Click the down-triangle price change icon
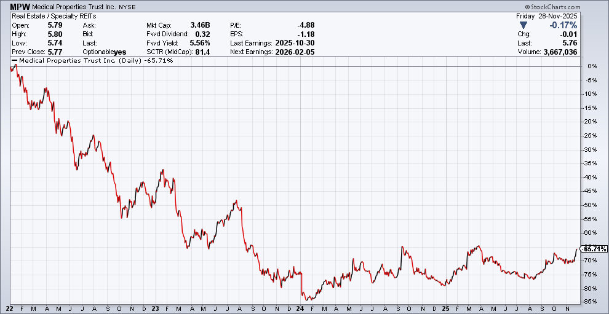Image resolution: width=609 pixels, height=314 pixels. coord(523,25)
